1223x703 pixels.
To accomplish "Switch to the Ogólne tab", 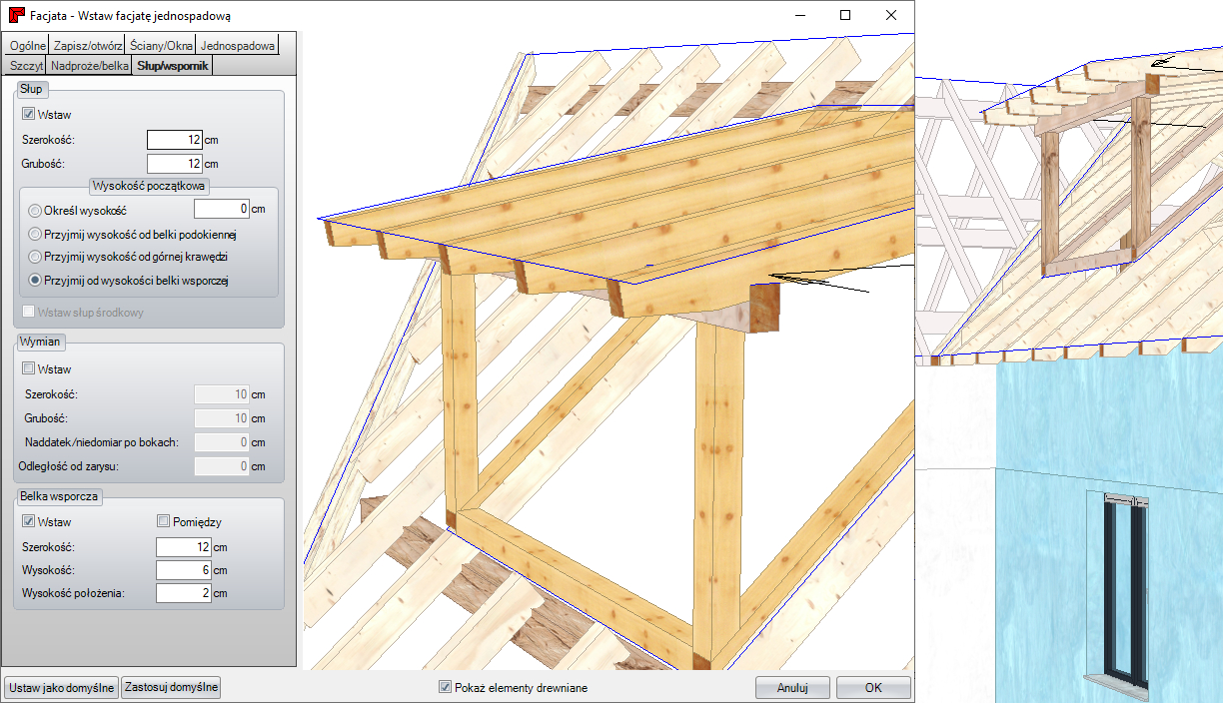I will tap(27, 45).
